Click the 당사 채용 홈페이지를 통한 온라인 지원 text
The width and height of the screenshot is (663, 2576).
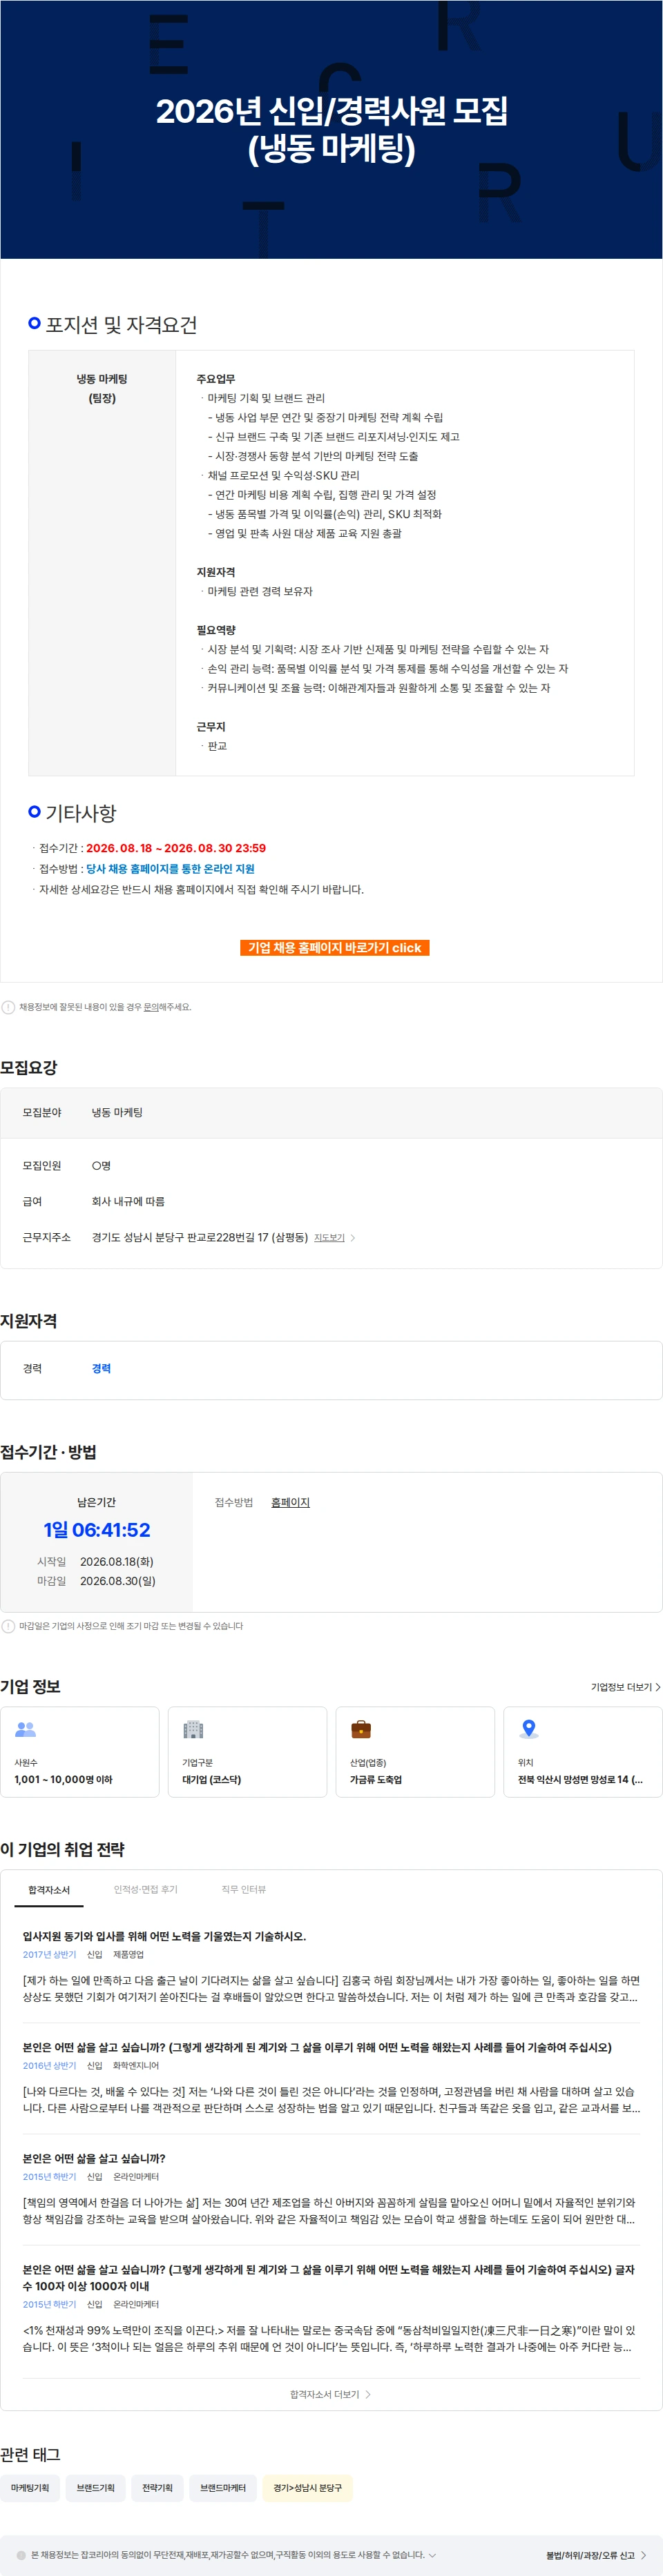click(171, 869)
